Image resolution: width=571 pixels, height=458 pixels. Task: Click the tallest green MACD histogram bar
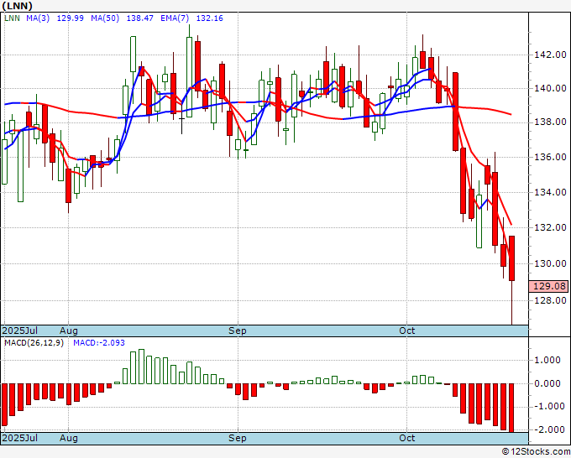(x=141, y=367)
